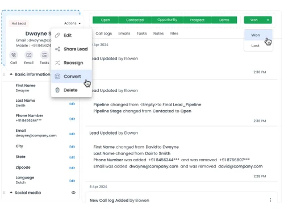Toggle Social media visibility eye icon

pos(73,193)
